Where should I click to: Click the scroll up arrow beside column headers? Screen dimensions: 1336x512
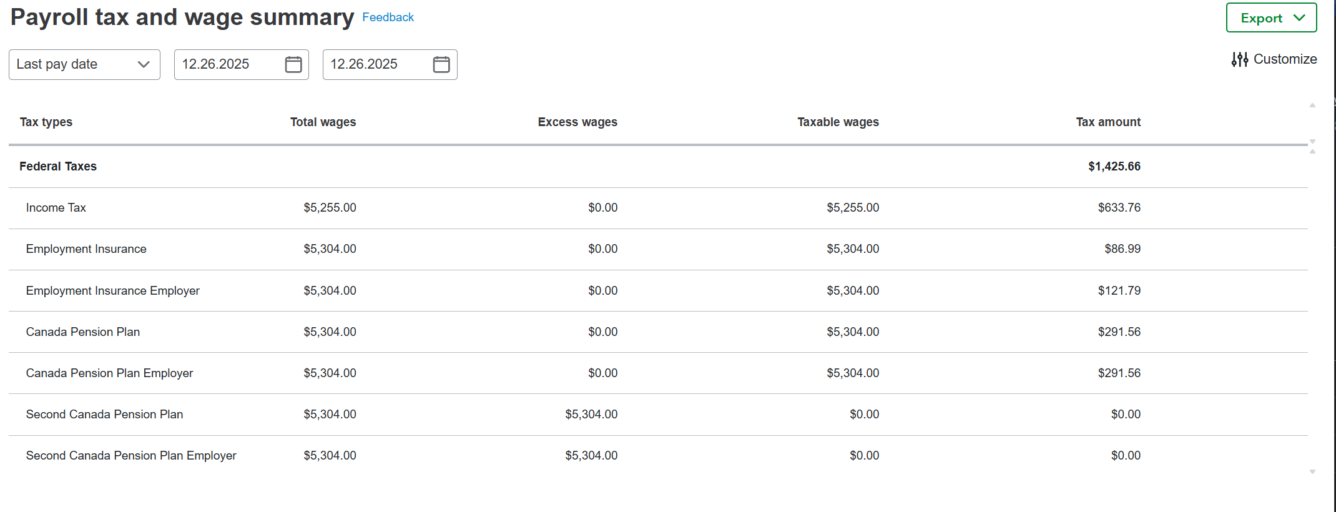point(1312,106)
